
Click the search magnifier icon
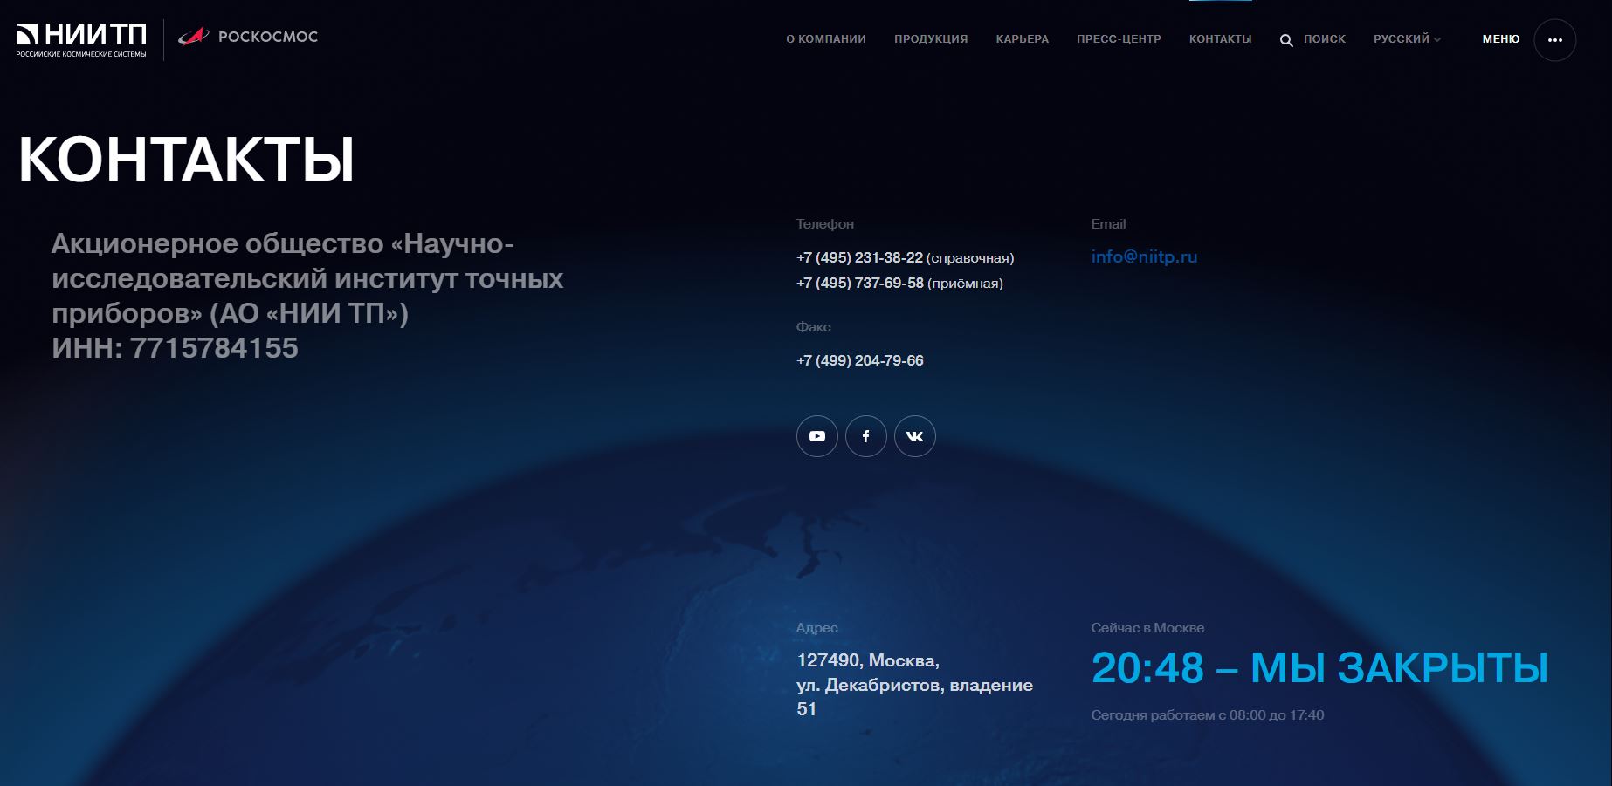(1286, 40)
